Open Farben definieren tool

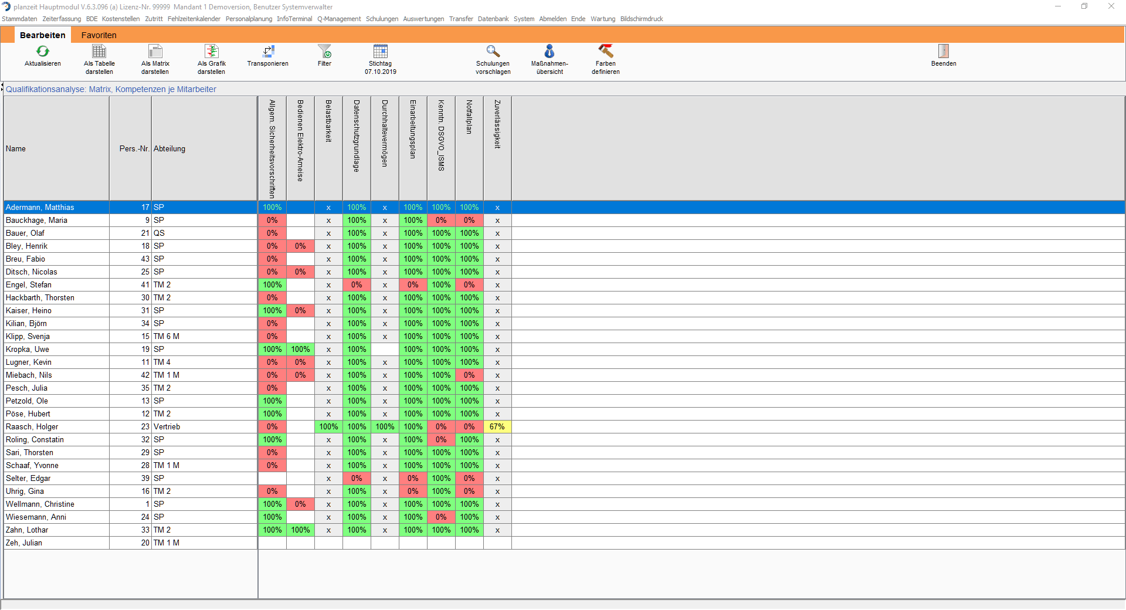click(605, 52)
